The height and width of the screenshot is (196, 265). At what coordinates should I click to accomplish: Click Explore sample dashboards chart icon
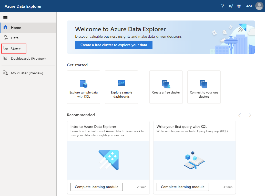[121, 83]
